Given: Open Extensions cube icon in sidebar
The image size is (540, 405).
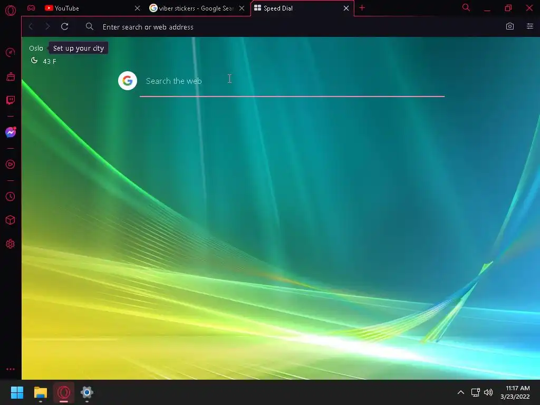Looking at the screenshot, I should [x=11, y=220].
